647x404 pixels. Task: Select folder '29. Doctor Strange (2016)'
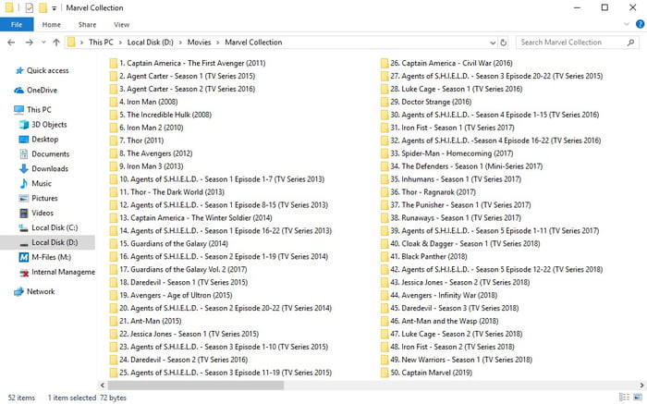pyautogui.click(x=426, y=102)
